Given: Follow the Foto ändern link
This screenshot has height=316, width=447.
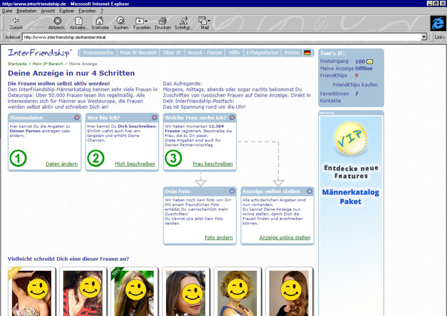Looking at the screenshot, I should coord(218,238).
